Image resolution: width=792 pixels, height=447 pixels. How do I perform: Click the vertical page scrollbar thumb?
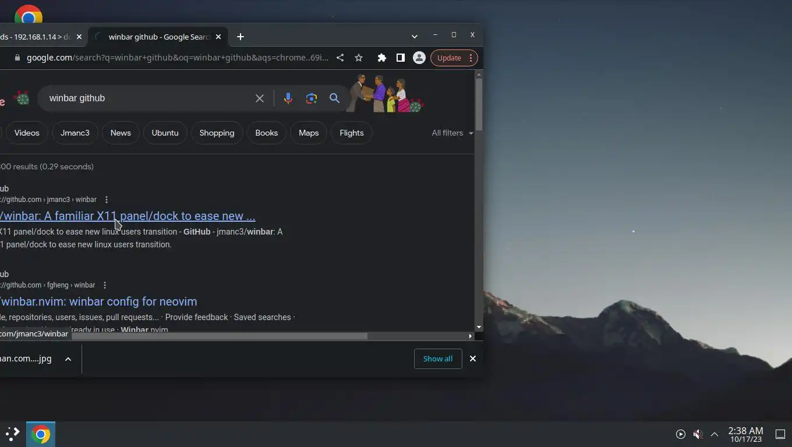point(479,104)
